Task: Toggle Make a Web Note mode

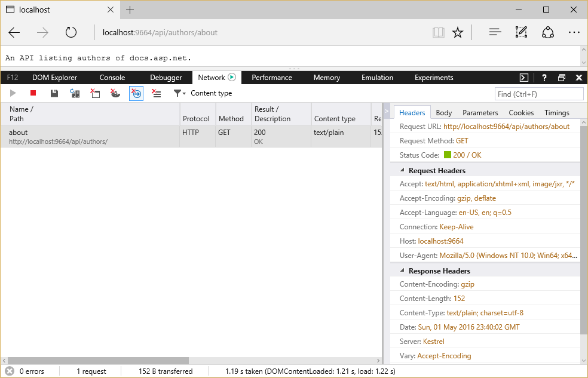Action: pos(521,32)
